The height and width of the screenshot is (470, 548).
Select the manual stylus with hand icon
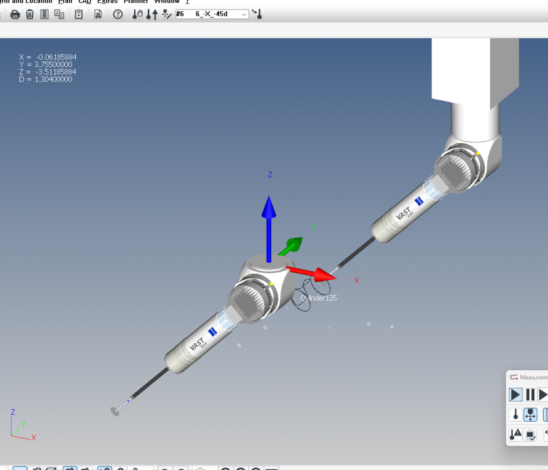pos(137,14)
